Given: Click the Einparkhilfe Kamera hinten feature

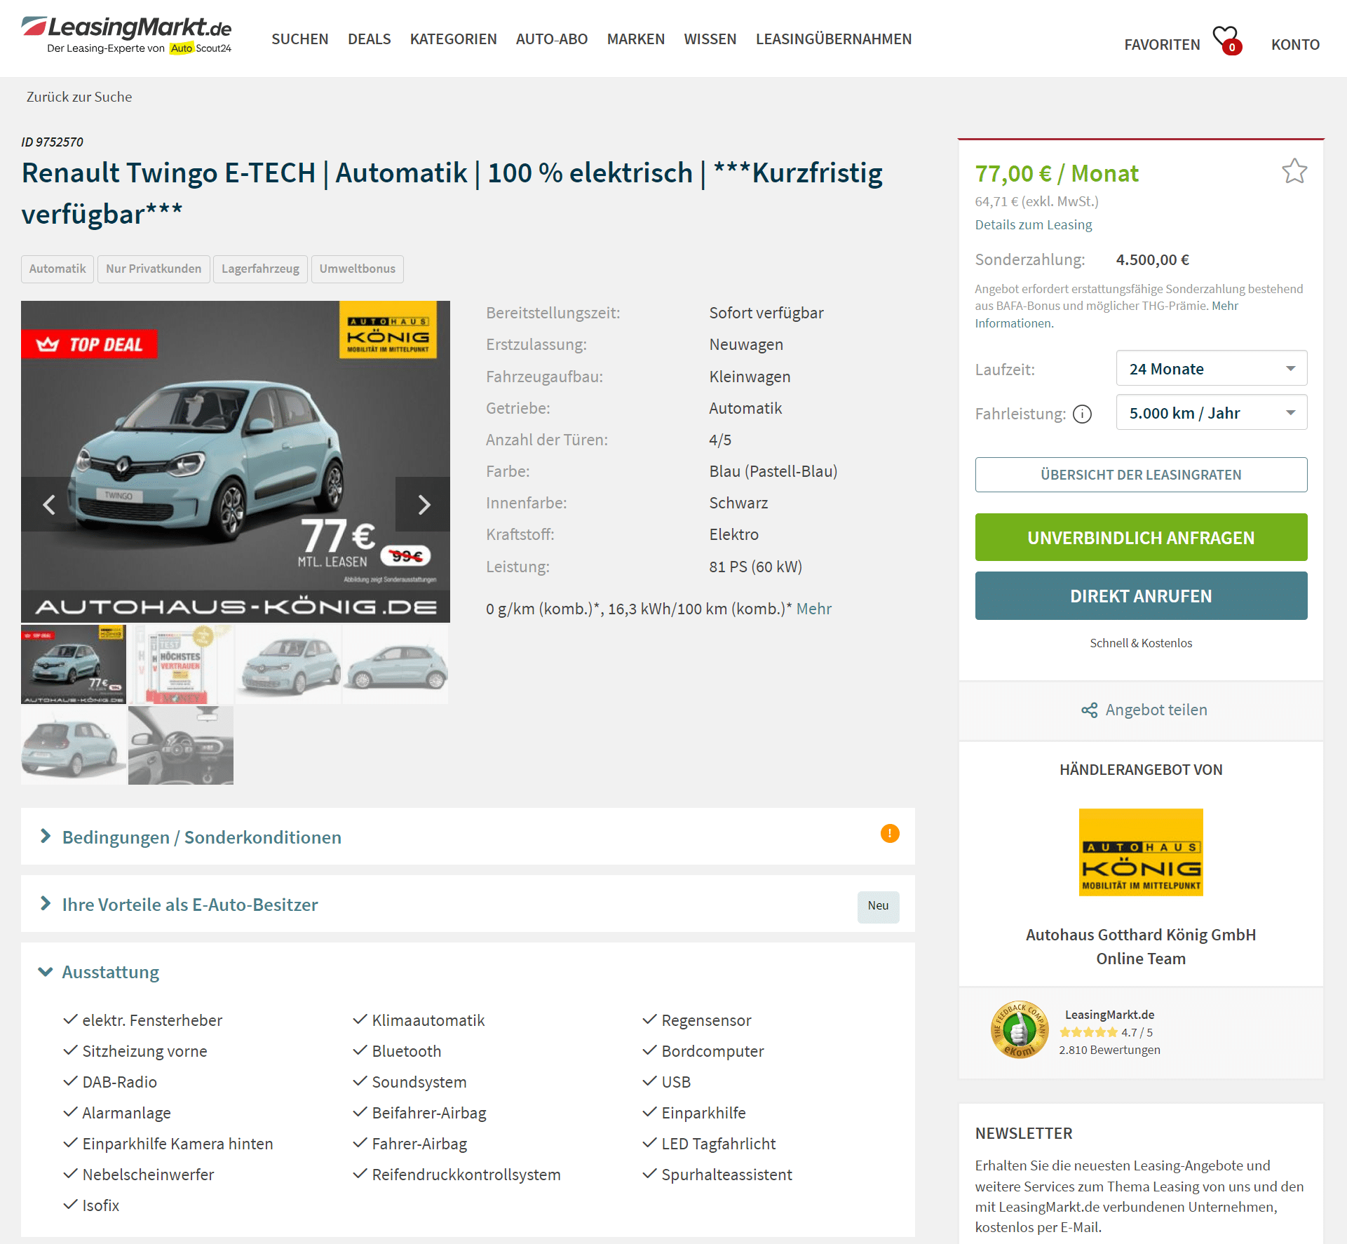Looking at the screenshot, I should pos(177,1144).
